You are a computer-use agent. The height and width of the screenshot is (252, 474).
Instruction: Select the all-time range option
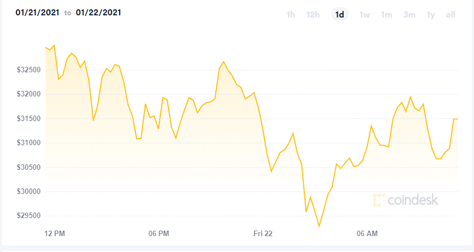[x=450, y=14]
